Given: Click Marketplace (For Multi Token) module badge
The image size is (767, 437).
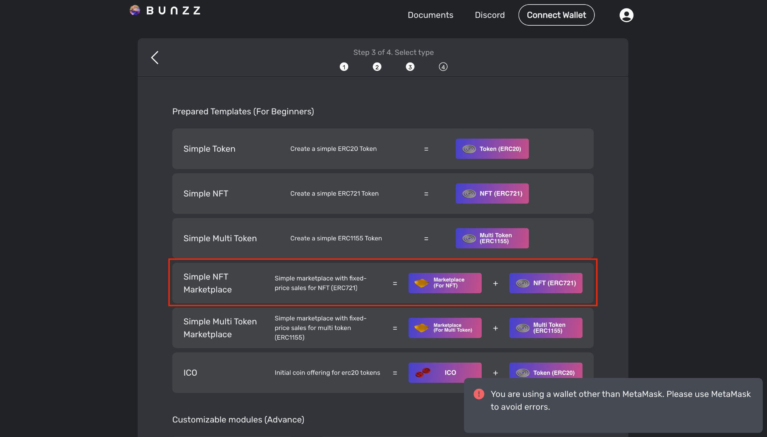Looking at the screenshot, I should (445, 328).
